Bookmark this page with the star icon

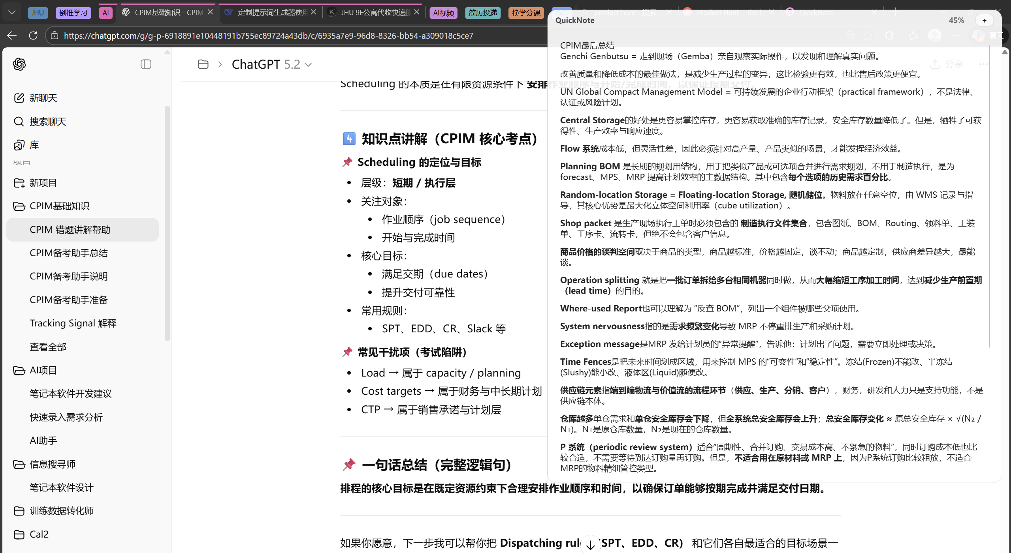click(x=868, y=36)
